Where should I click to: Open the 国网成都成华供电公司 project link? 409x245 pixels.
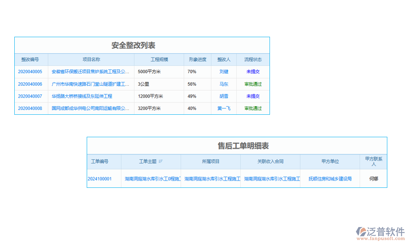coord(90,109)
